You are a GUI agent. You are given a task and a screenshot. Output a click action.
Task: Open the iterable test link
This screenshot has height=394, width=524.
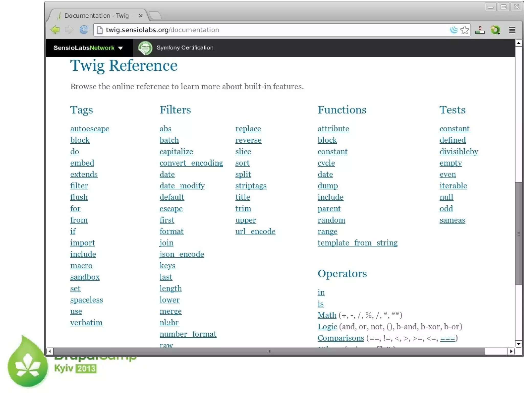tap(453, 186)
